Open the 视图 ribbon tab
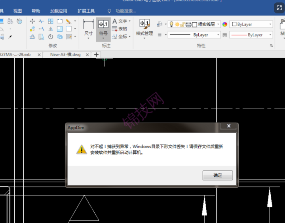285x223 pixels. pyautogui.click(x=17, y=11)
